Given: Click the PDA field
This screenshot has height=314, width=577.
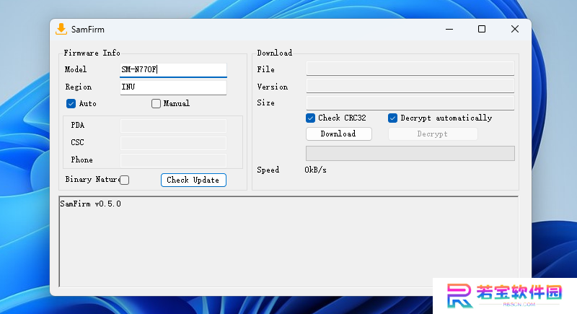Looking at the screenshot, I should pyautogui.click(x=173, y=126).
